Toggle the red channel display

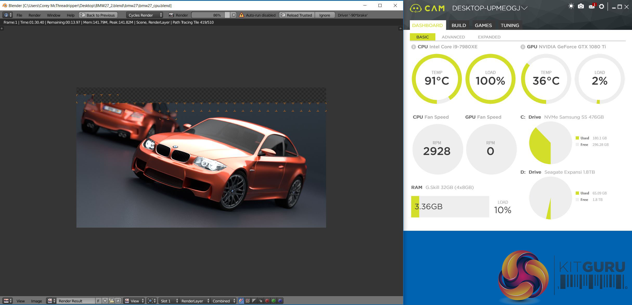pyautogui.click(x=267, y=301)
